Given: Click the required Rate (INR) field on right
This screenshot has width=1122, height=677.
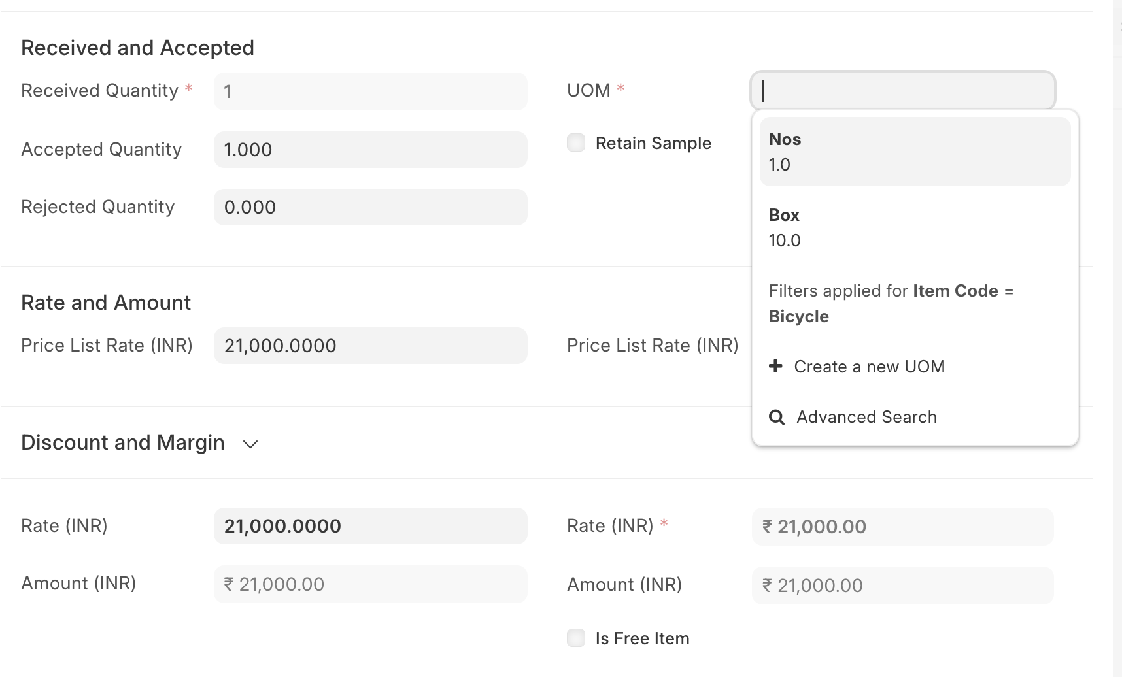Looking at the screenshot, I should click(x=902, y=527).
